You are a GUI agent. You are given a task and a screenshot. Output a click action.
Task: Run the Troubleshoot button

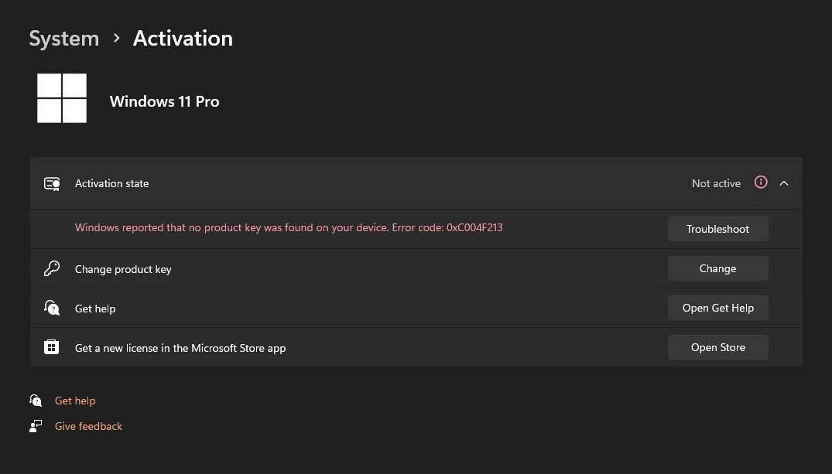(x=717, y=229)
